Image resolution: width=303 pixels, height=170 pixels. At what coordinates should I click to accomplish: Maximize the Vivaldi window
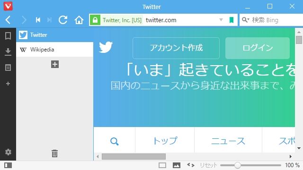pos(270,6)
